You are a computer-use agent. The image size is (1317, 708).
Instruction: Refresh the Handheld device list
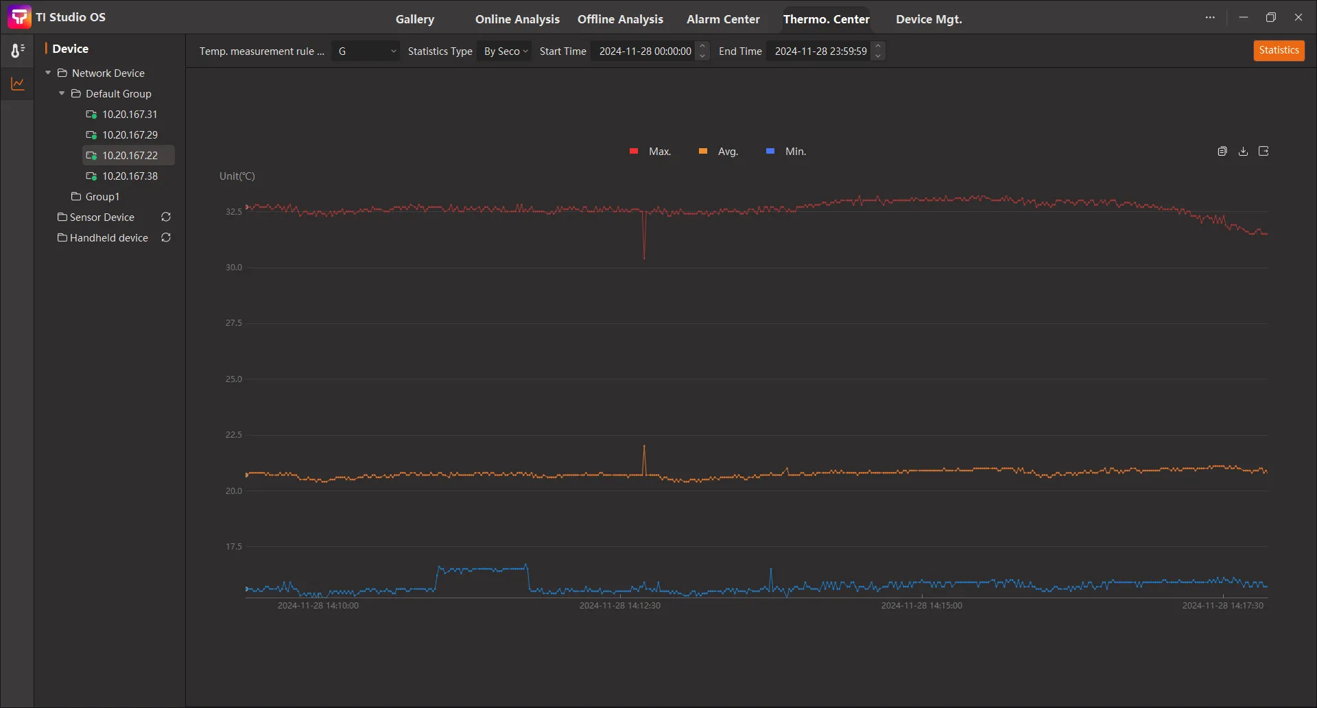(166, 238)
